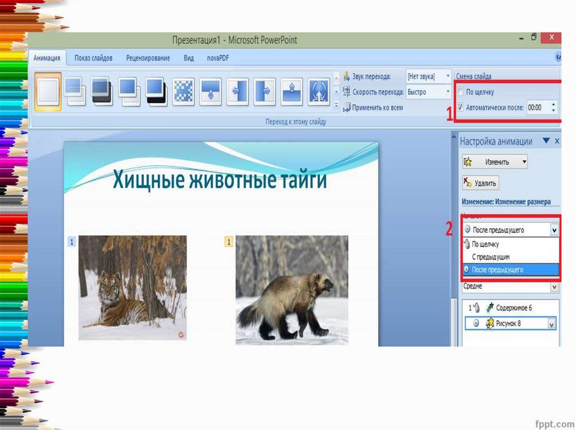Select 'По щелчку' in start list
575x430 pixels.
pos(510,244)
